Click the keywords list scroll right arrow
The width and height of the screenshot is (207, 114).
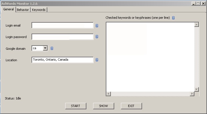click(192, 94)
